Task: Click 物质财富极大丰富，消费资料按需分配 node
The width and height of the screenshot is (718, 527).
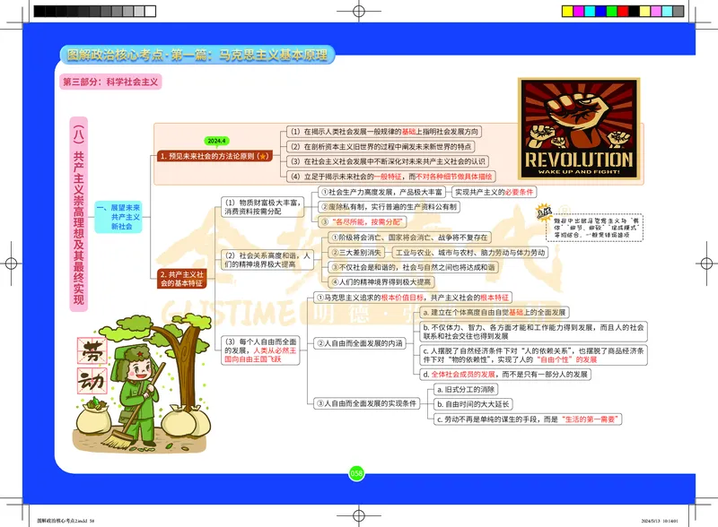Action: 255,207
